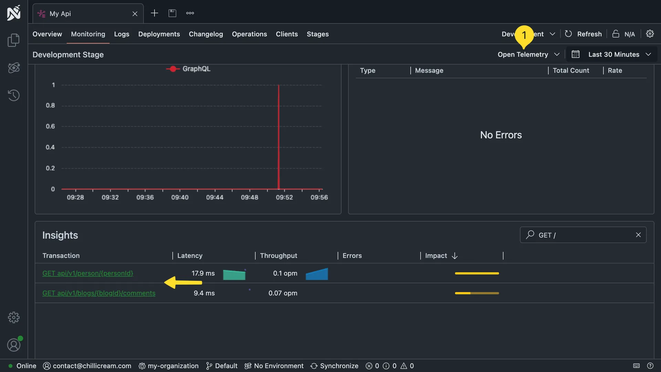Switch to the Deployments tab

pyautogui.click(x=159, y=34)
